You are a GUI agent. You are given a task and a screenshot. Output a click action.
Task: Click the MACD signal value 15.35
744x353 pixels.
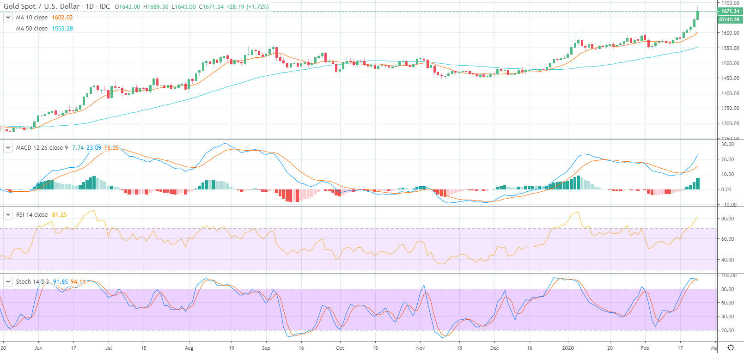tap(111, 148)
